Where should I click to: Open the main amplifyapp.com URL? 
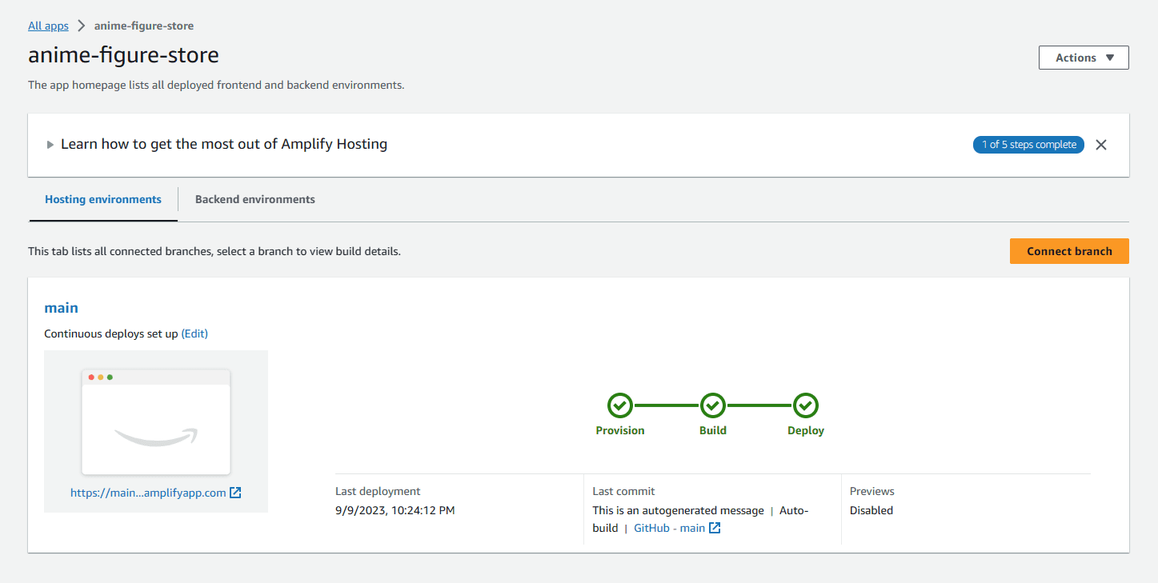148,493
